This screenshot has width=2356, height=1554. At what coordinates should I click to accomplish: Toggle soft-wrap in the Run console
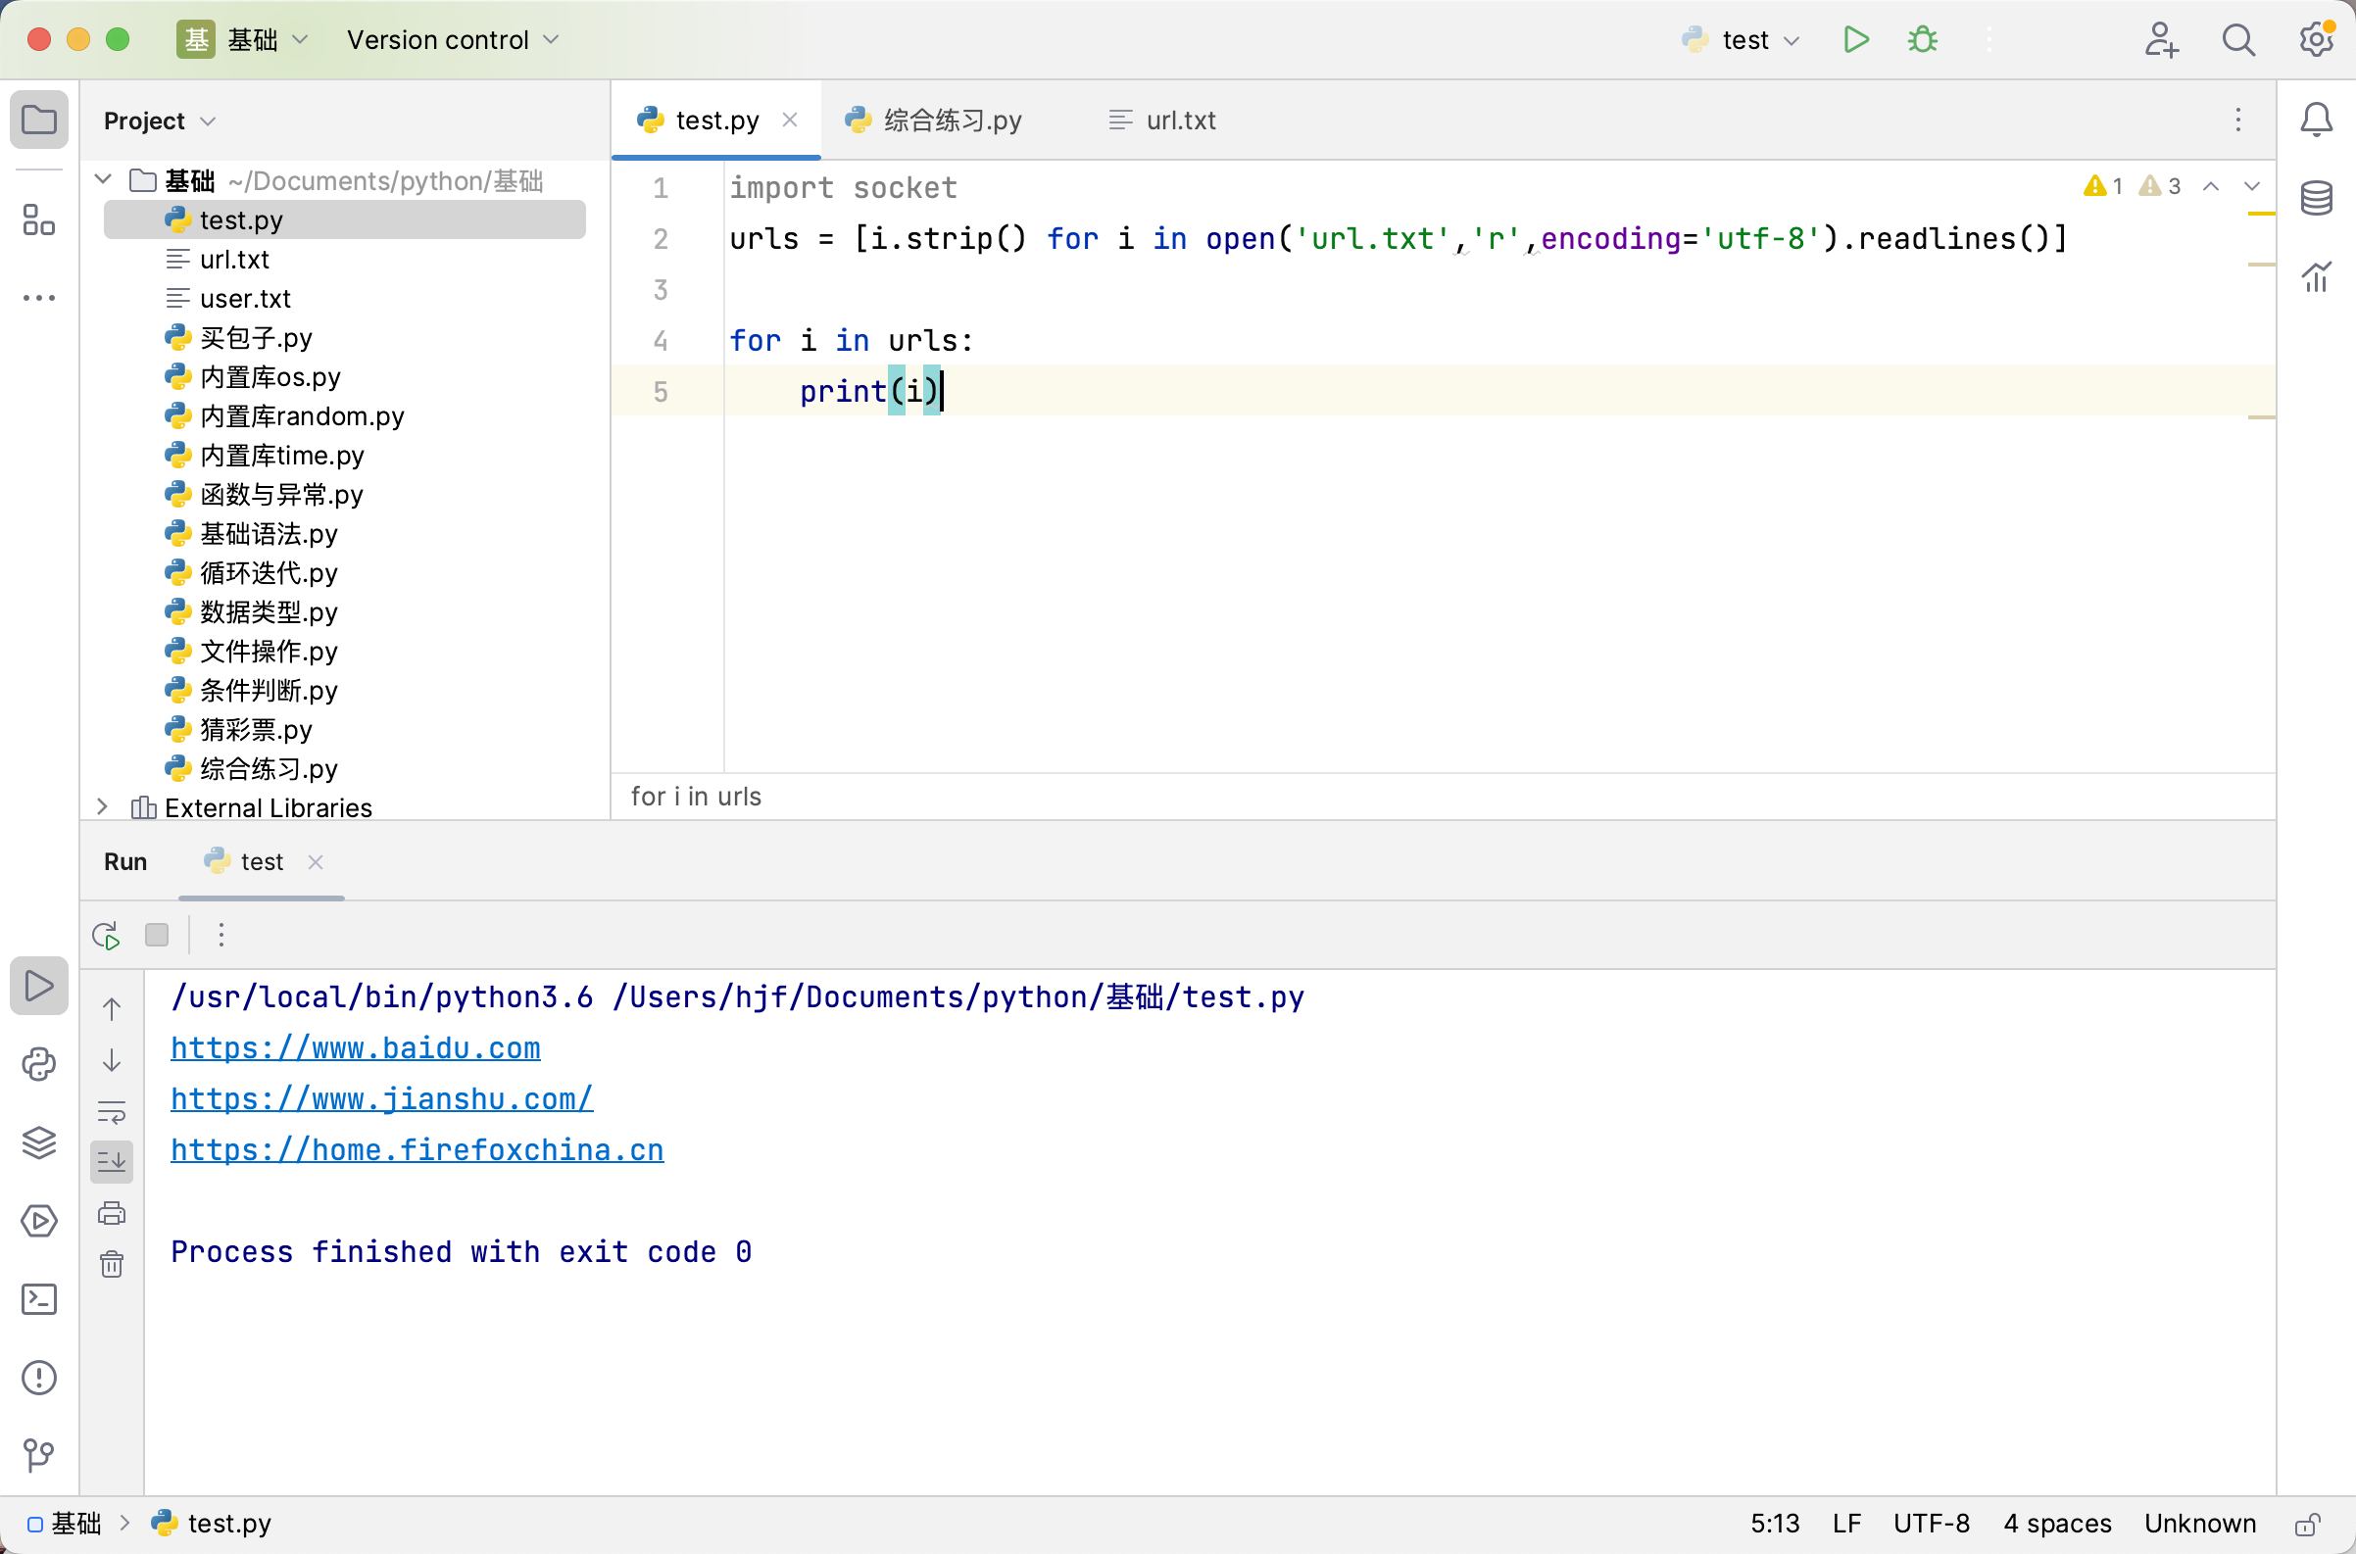pyautogui.click(x=112, y=1111)
